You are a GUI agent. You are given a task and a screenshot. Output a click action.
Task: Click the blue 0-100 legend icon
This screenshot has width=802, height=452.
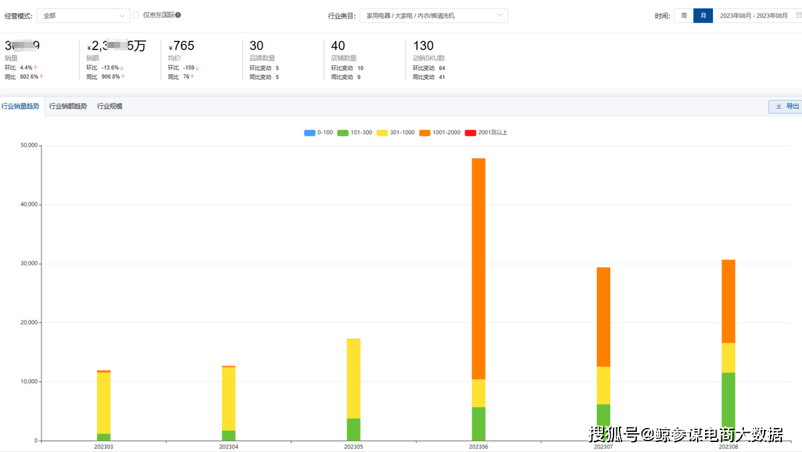point(309,132)
